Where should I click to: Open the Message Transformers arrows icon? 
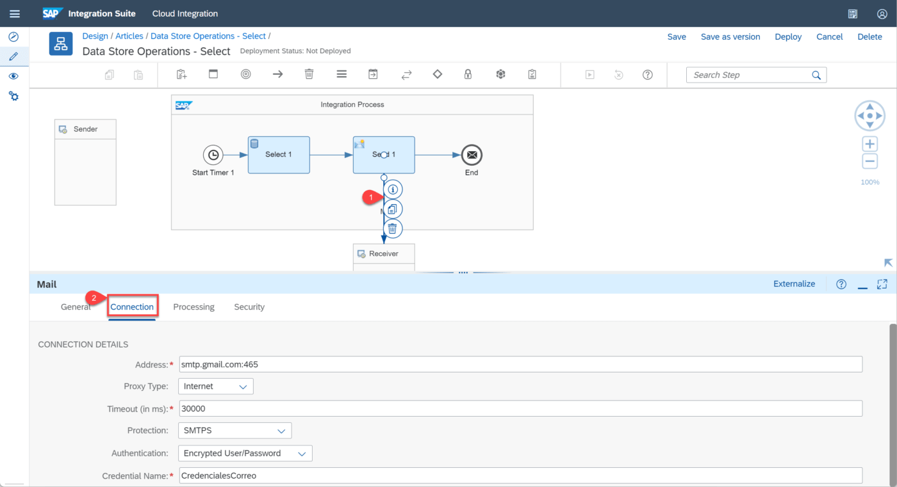406,75
